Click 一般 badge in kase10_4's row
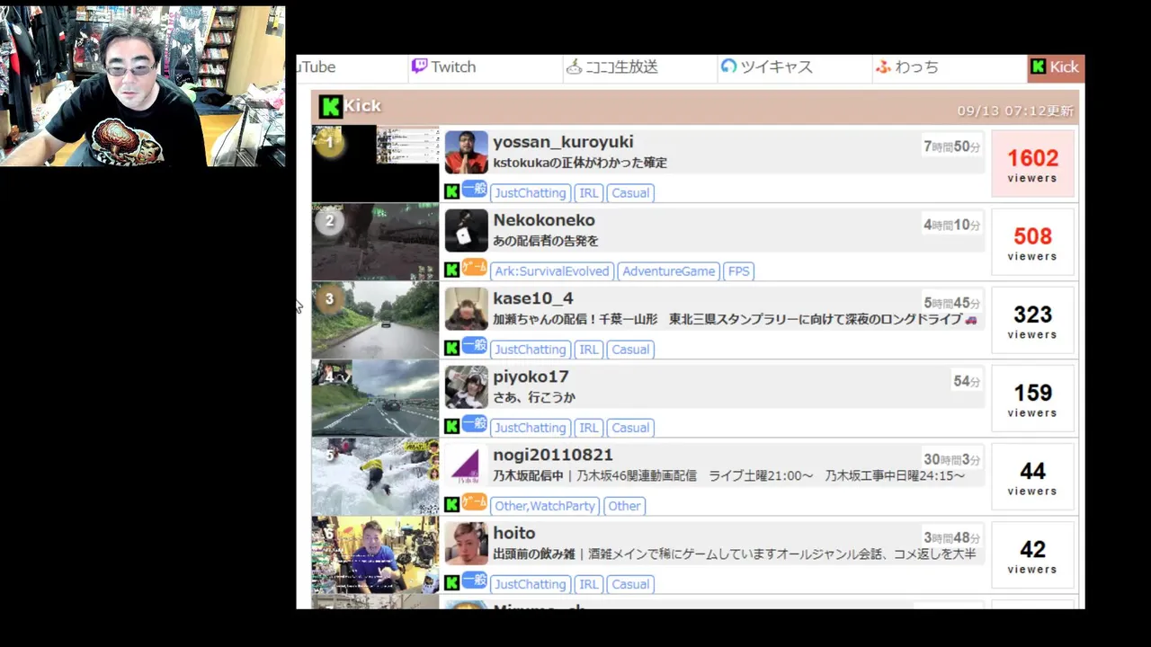This screenshot has width=1151, height=647. point(474,346)
